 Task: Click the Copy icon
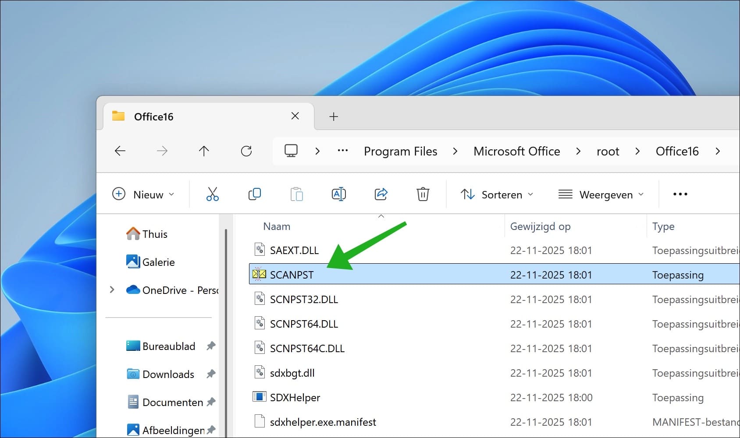coord(255,194)
